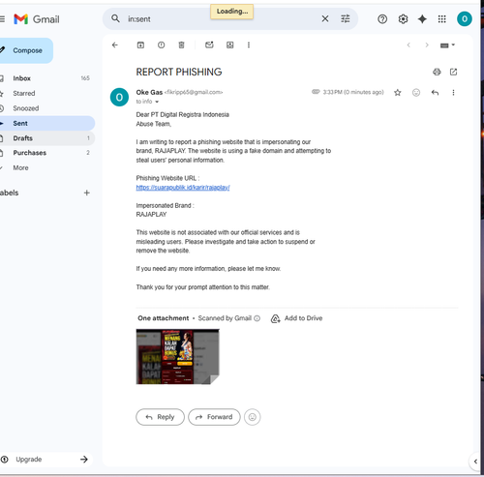Click the Gmail logo

click(x=37, y=19)
